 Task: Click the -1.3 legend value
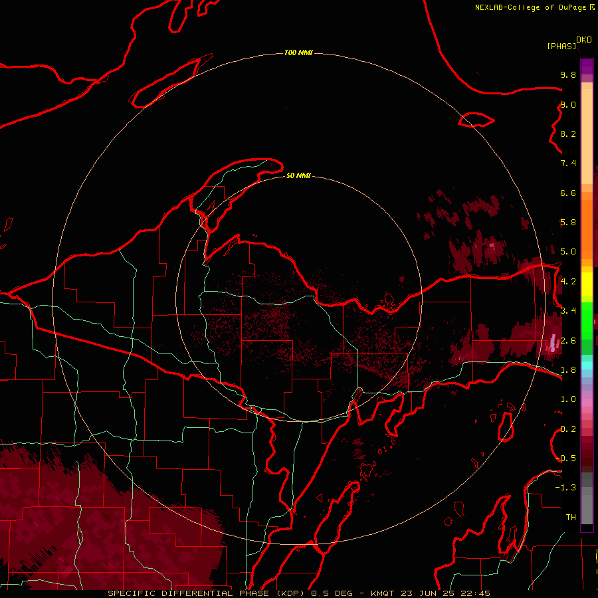pos(566,488)
